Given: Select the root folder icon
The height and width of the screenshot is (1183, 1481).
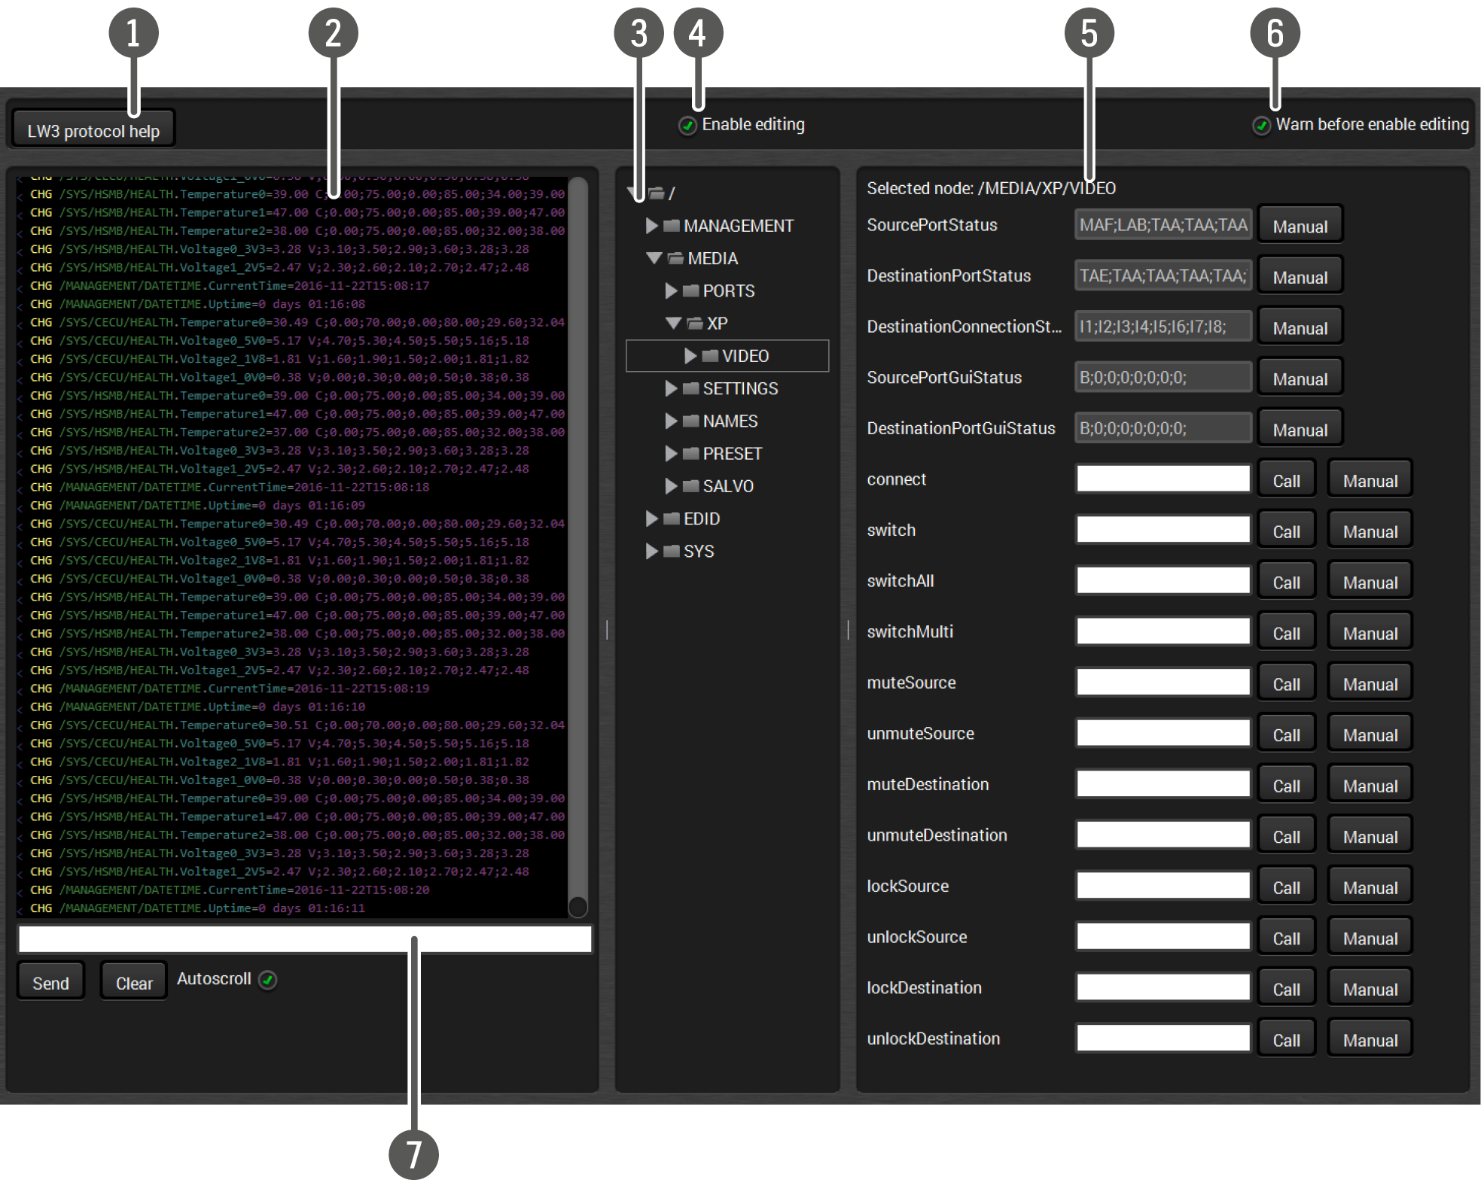Looking at the screenshot, I should pyautogui.click(x=657, y=193).
